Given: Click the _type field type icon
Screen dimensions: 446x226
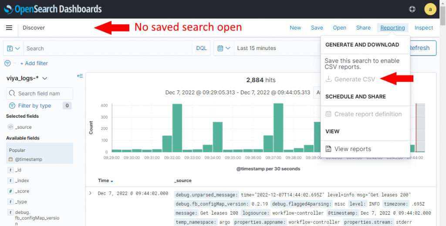Looking at the screenshot, I should 10,202.
